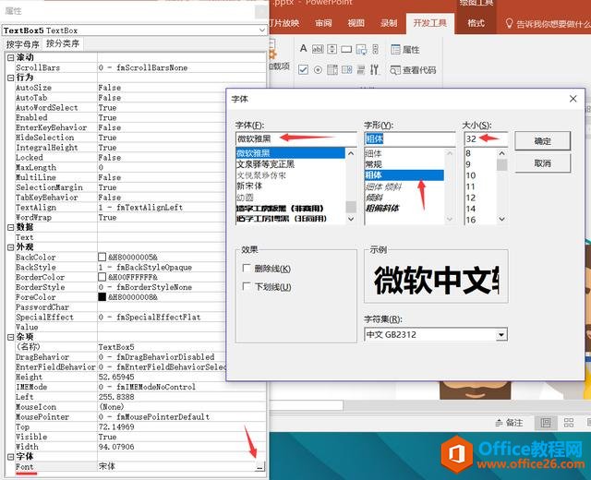Open the 格式 ribbon tab

pyautogui.click(x=476, y=23)
